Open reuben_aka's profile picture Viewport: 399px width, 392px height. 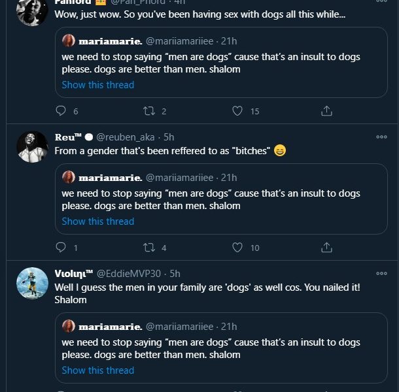32,146
